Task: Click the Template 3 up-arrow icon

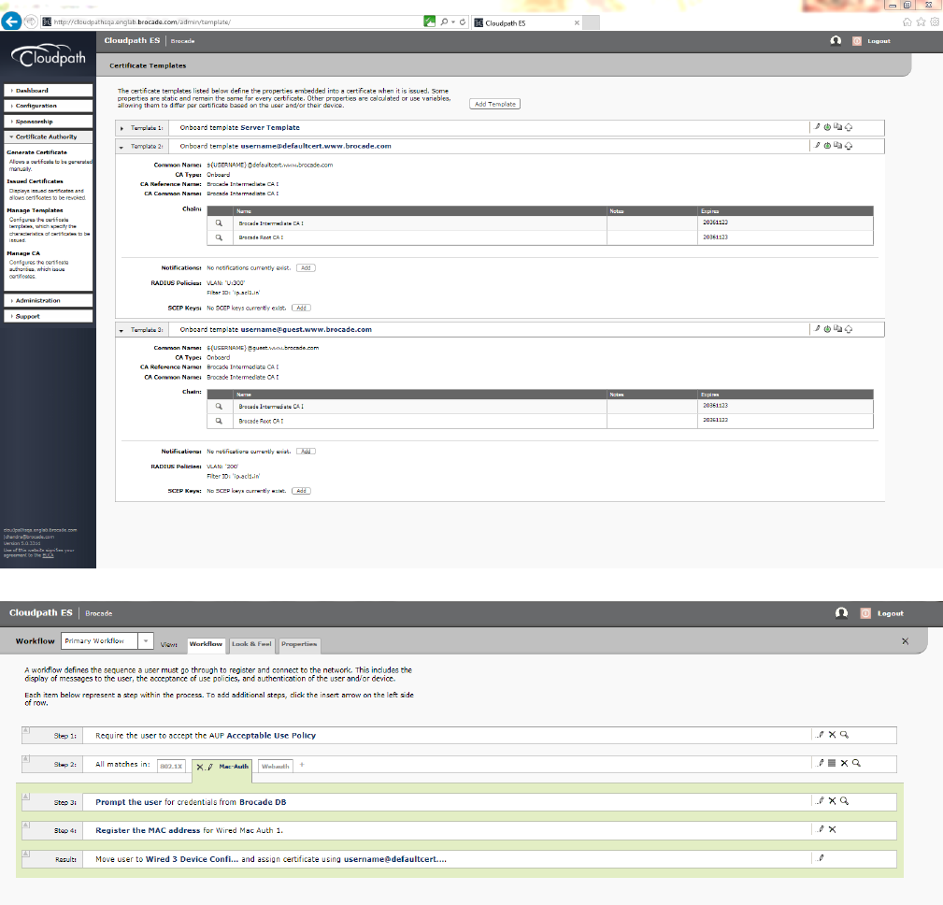Action: click(849, 329)
